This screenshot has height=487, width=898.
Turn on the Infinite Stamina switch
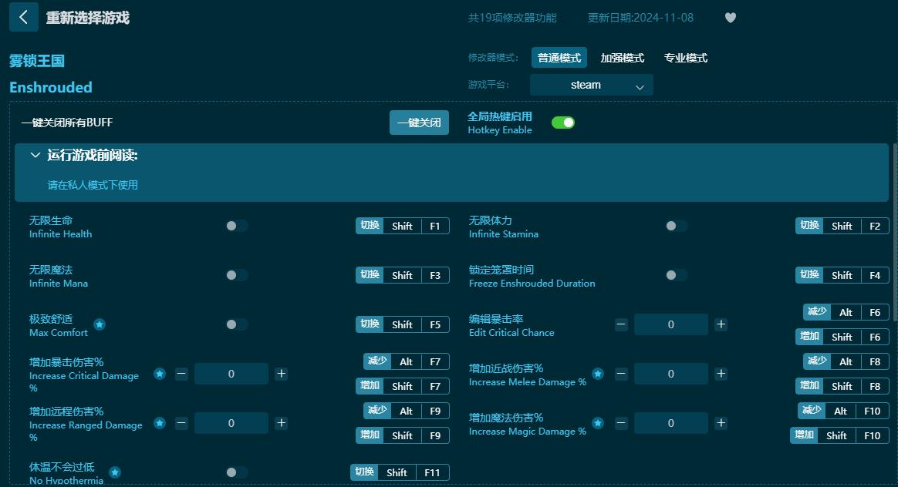click(677, 226)
